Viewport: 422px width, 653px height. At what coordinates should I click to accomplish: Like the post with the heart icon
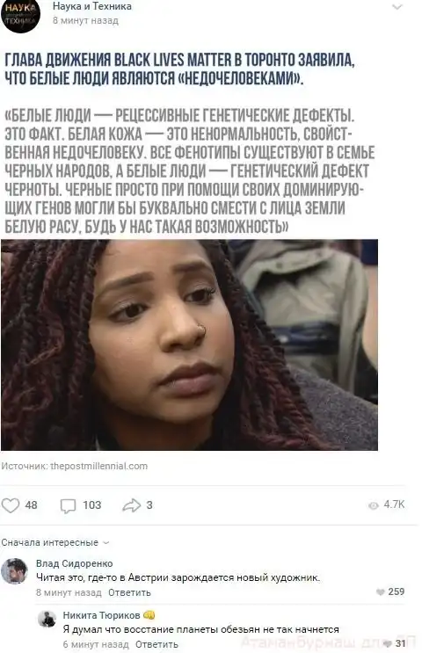click(x=11, y=505)
